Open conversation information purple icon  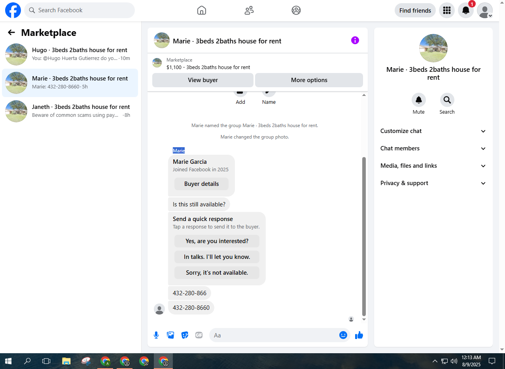(355, 40)
